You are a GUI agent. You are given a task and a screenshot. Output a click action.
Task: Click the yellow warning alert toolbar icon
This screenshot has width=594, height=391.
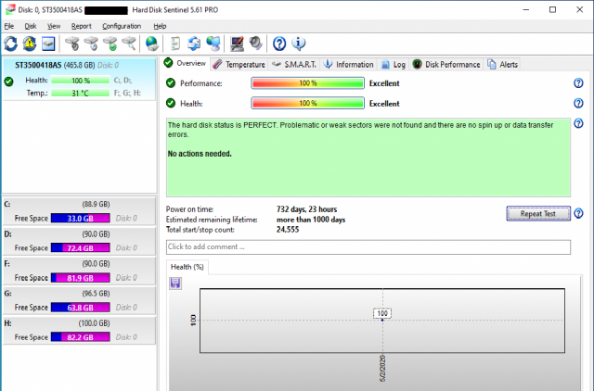(x=29, y=44)
